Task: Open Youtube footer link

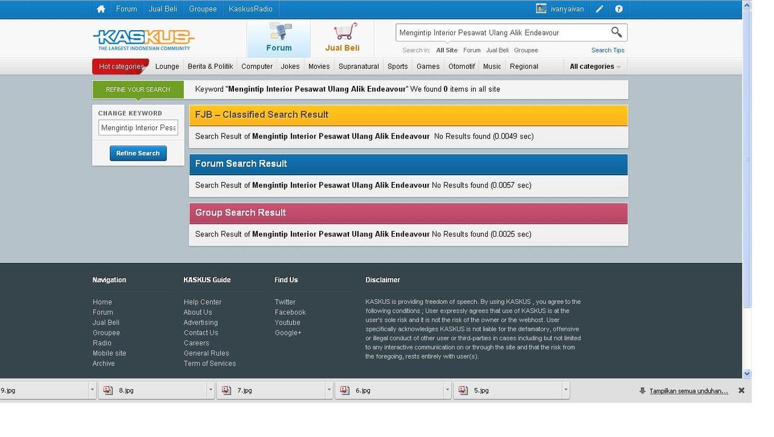Action: [287, 323]
